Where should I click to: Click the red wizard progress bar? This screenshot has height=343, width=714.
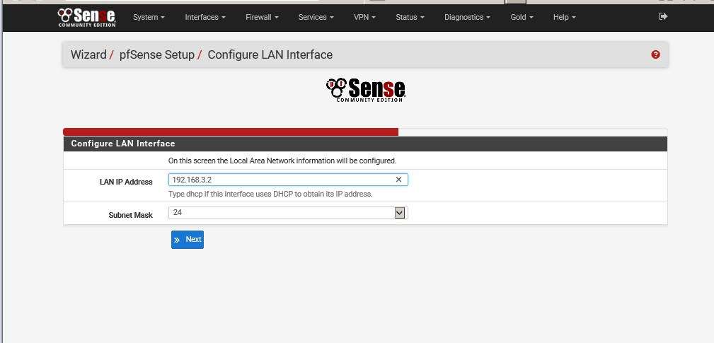pos(231,132)
